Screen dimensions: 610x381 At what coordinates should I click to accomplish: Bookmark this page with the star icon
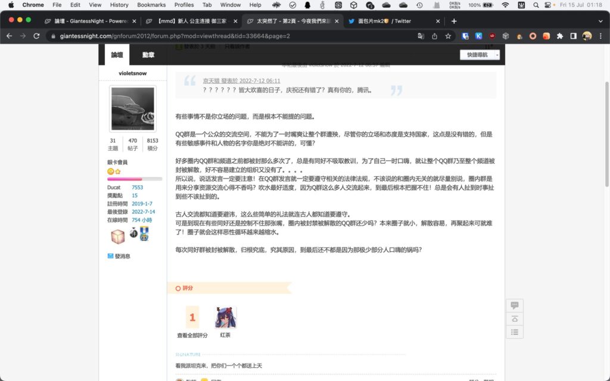click(x=448, y=36)
